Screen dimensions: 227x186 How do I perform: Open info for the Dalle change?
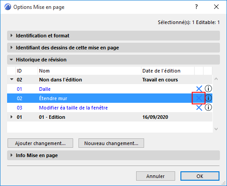[208, 89]
